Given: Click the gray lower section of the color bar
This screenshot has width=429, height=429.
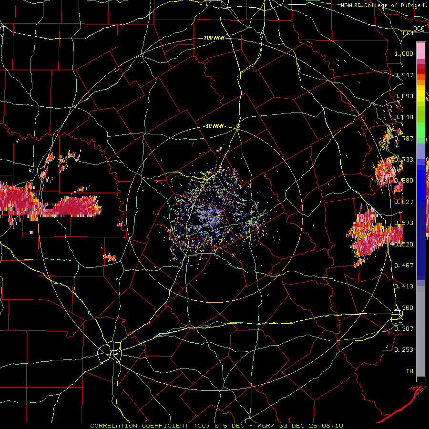Looking at the screenshot, I should click(421, 334).
